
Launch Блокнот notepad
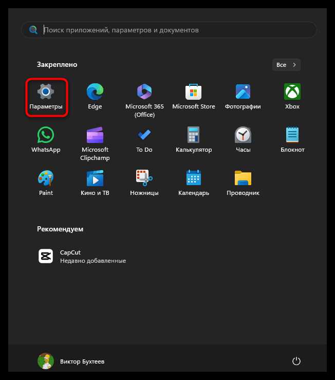point(292,140)
